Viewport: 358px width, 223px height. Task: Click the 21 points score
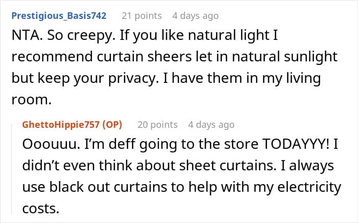click(142, 16)
